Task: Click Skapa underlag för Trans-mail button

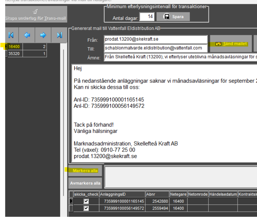Action: point(36,15)
